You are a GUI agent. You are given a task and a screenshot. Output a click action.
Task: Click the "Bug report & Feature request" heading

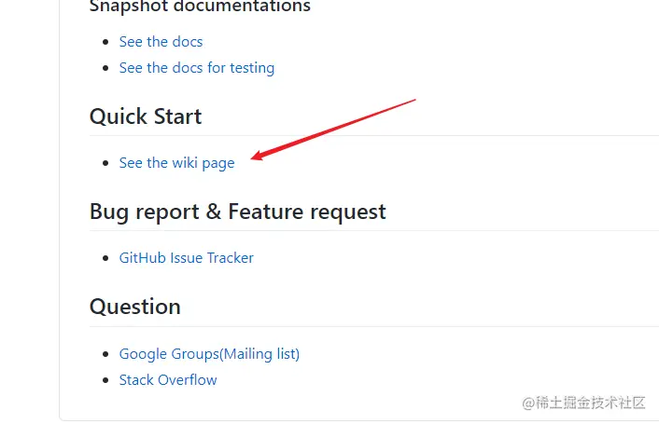[x=238, y=212]
